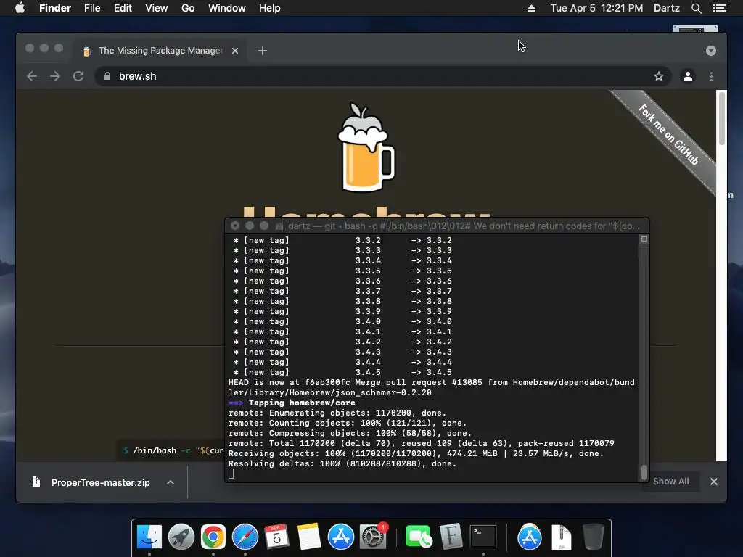
Task: Click the Resolving deltas line
Action: [x=342, y=463]
